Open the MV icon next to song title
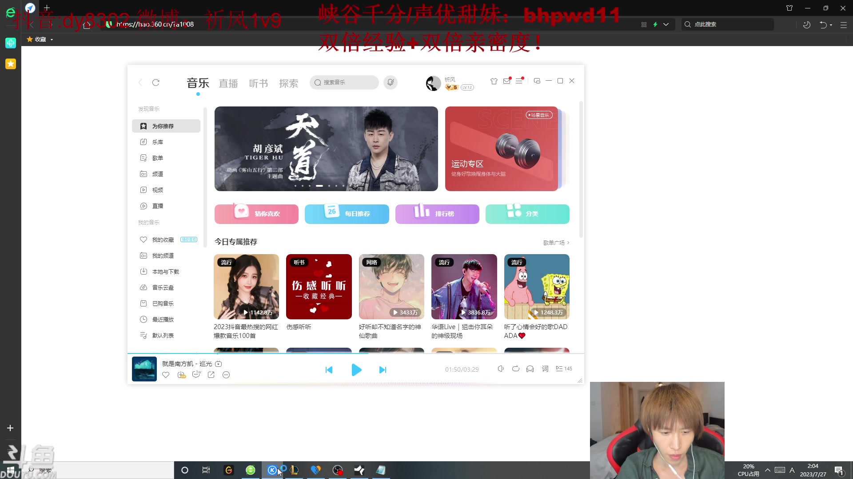 coord(219,364)
